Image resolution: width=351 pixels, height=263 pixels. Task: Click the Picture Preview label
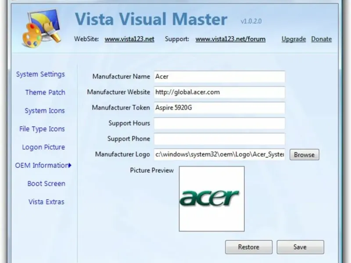click(x=152, y=171)
